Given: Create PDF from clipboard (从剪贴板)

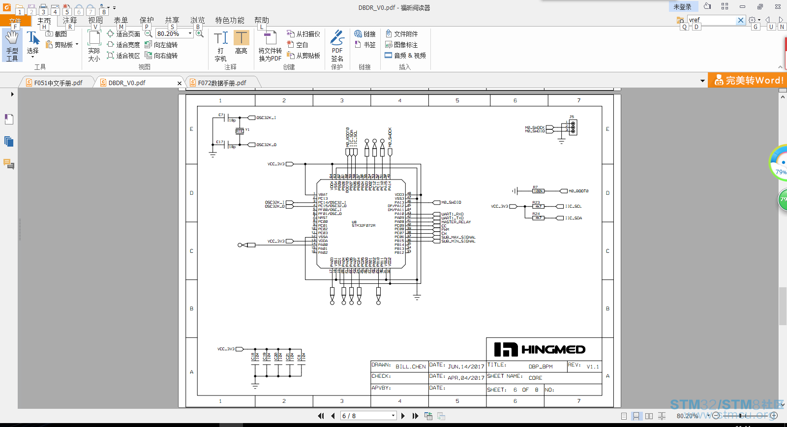Looking at the screenshot, I should point(303,56).
